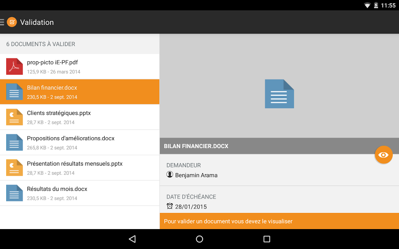Viewport: 399px width, 249px height.
Task: Click the document icon beside Bilan financier.docx
Action: (14, 92)
